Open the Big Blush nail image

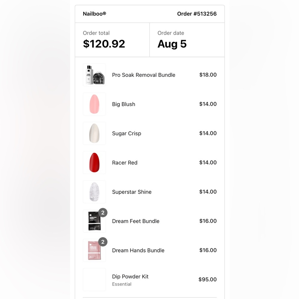click(x=94, y=104)
